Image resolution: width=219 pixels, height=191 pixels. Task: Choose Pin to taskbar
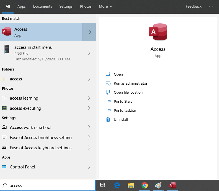tap(125, 110)
